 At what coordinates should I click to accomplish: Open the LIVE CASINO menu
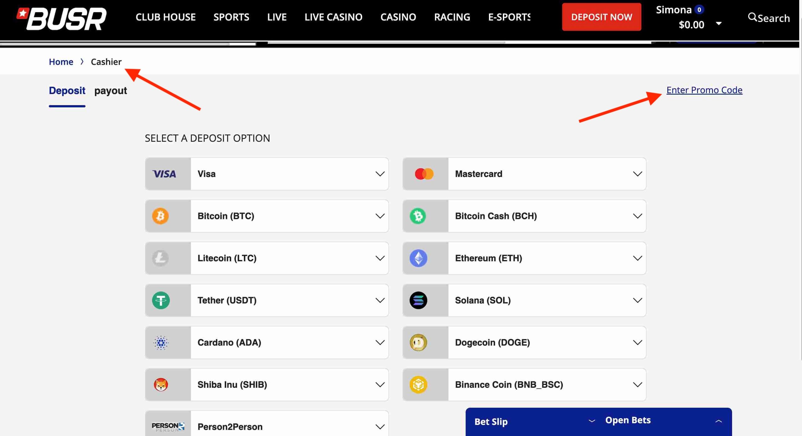333,17
